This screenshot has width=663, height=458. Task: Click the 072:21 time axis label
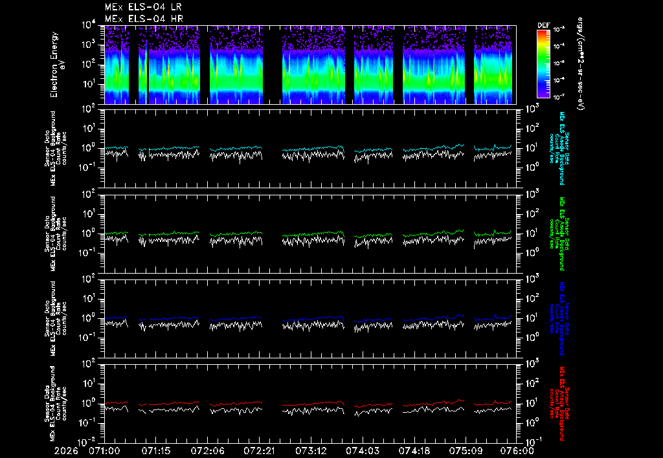pos(259,451)
